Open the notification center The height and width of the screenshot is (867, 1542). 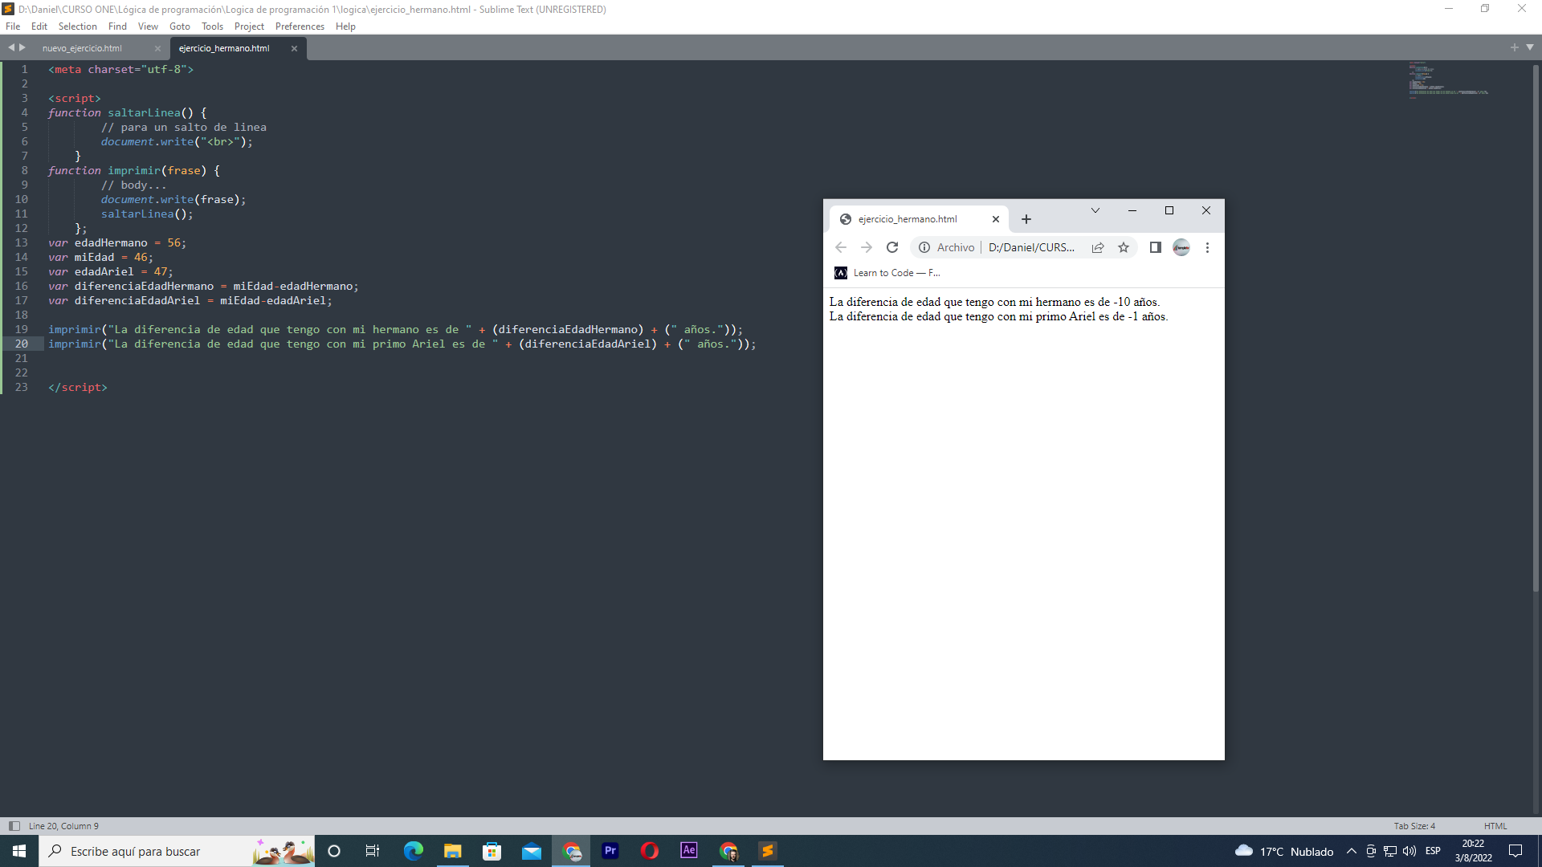click(1515, 851)
